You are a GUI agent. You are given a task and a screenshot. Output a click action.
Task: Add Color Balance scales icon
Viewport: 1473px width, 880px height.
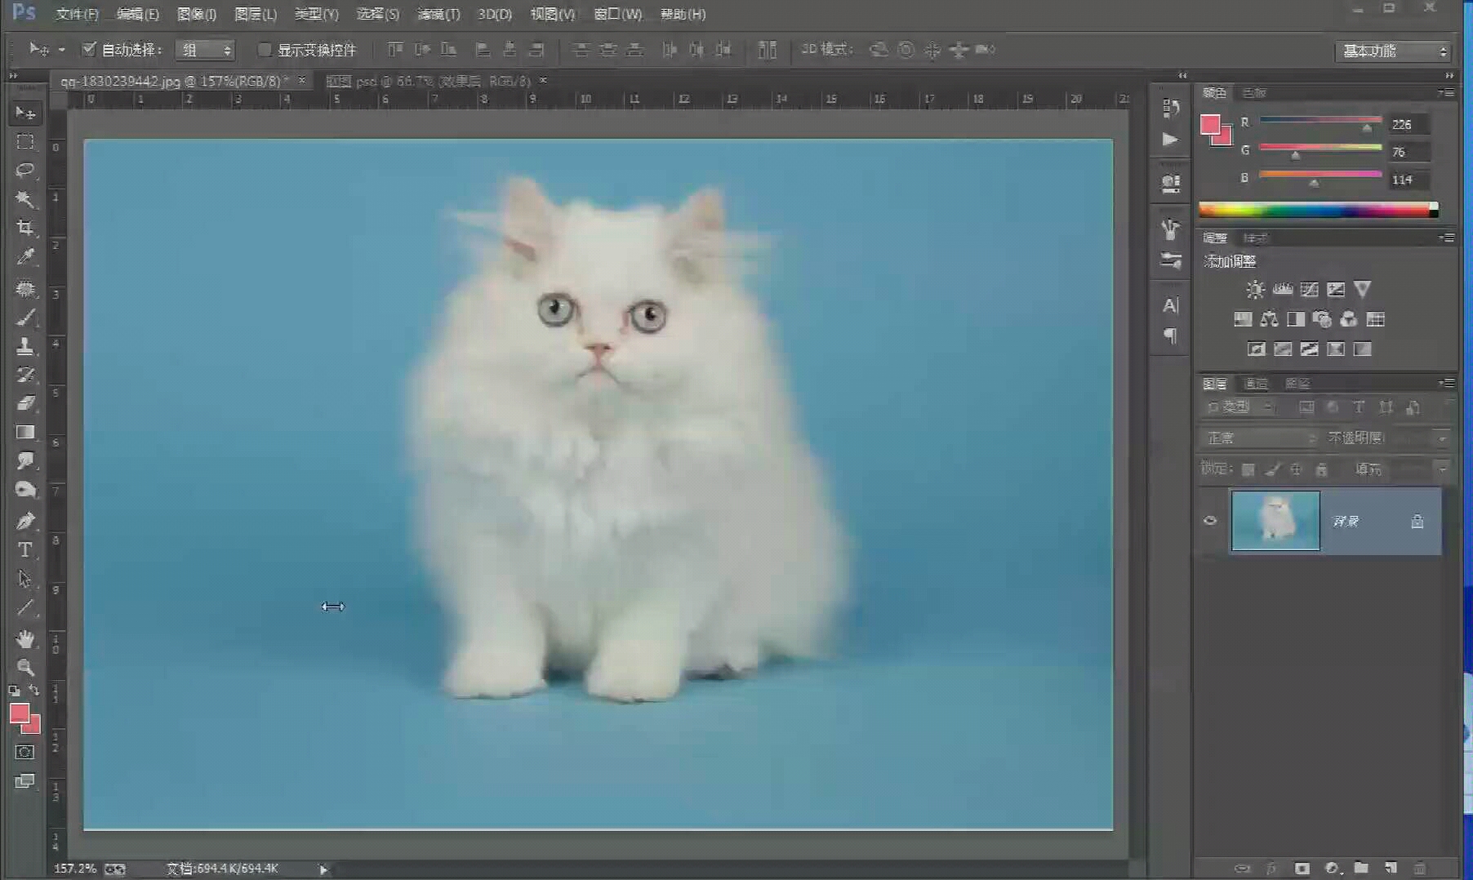pos(1269,319)
